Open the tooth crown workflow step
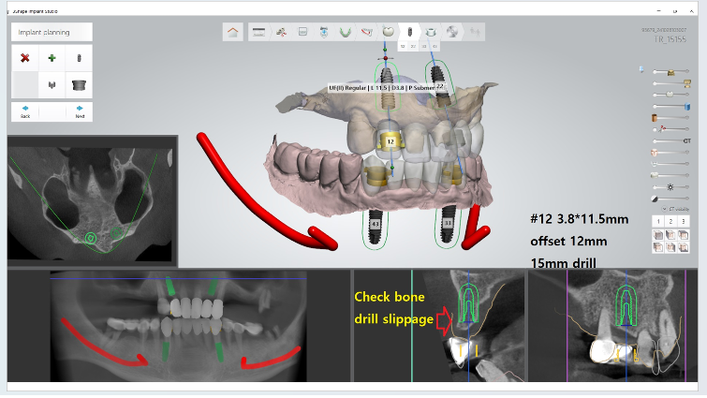This screenshot has height=398, width=707. tap(388, 32)
